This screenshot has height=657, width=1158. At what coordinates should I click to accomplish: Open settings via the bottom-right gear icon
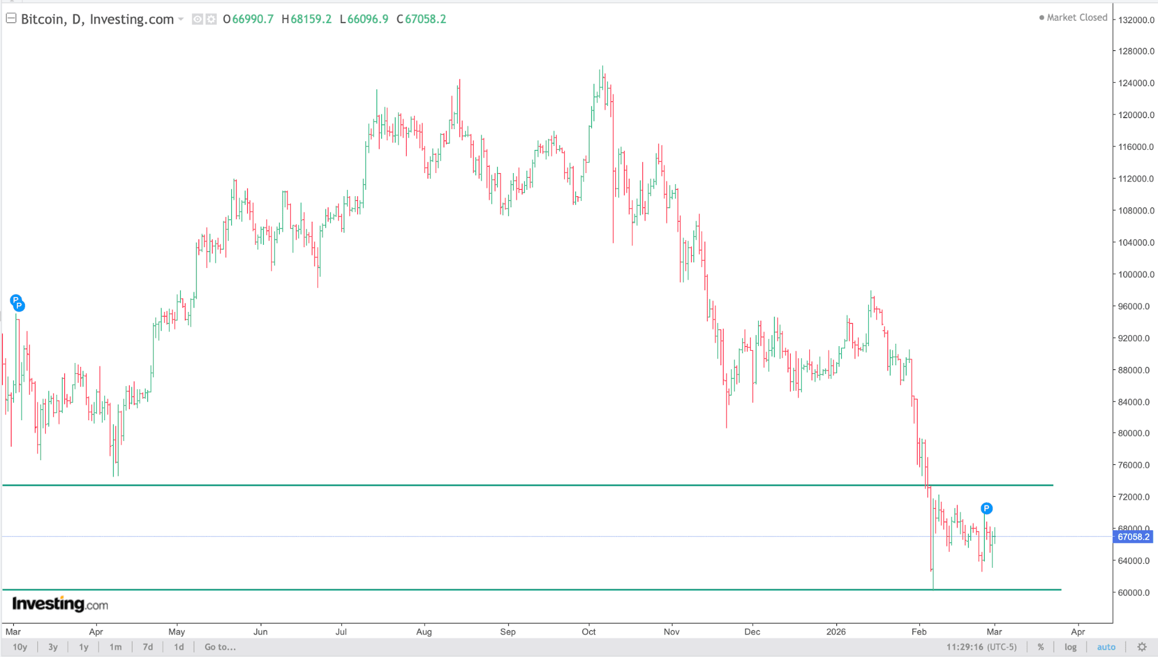coord(1142,647)
